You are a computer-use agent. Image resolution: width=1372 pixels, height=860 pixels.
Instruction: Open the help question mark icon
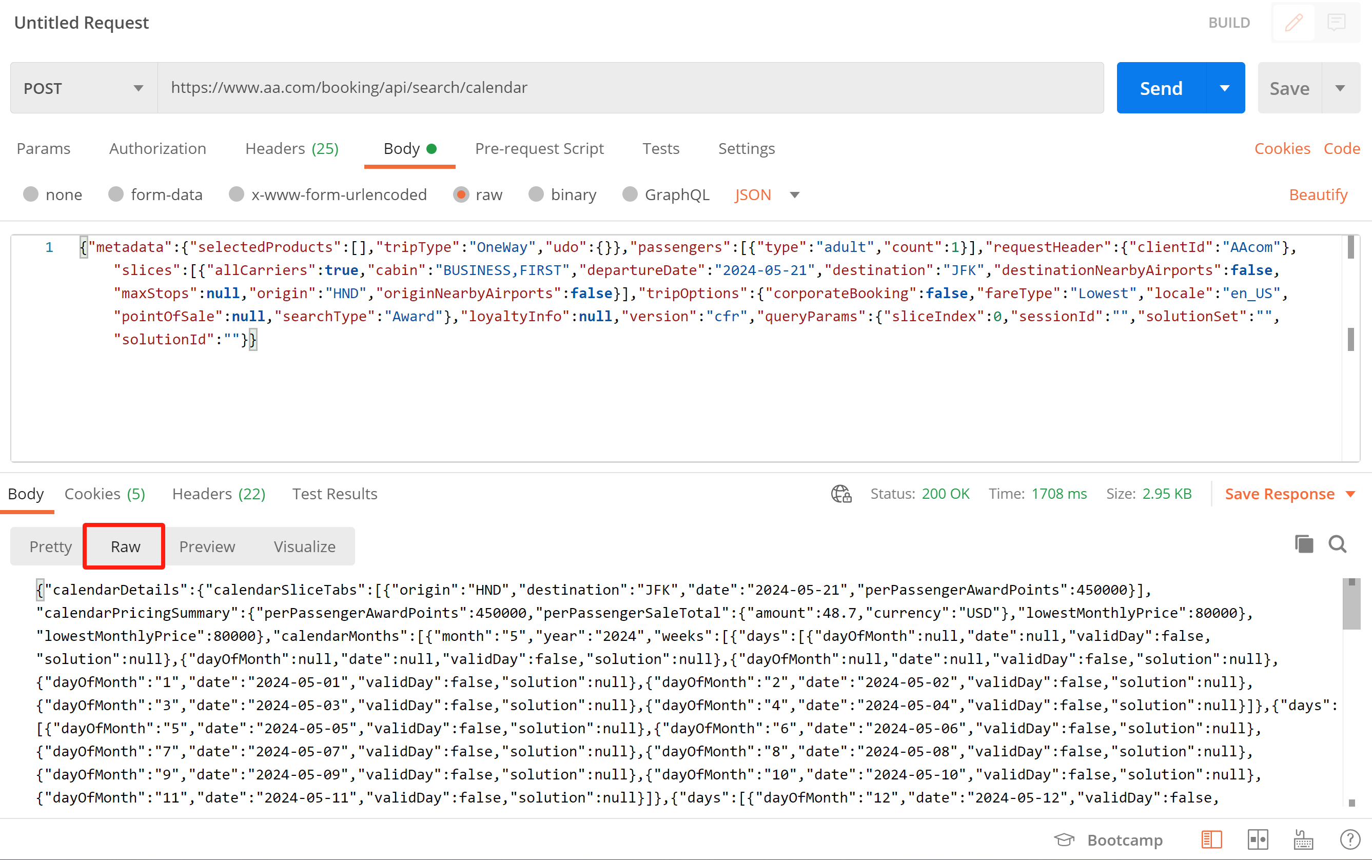[x=1350, y=839]
